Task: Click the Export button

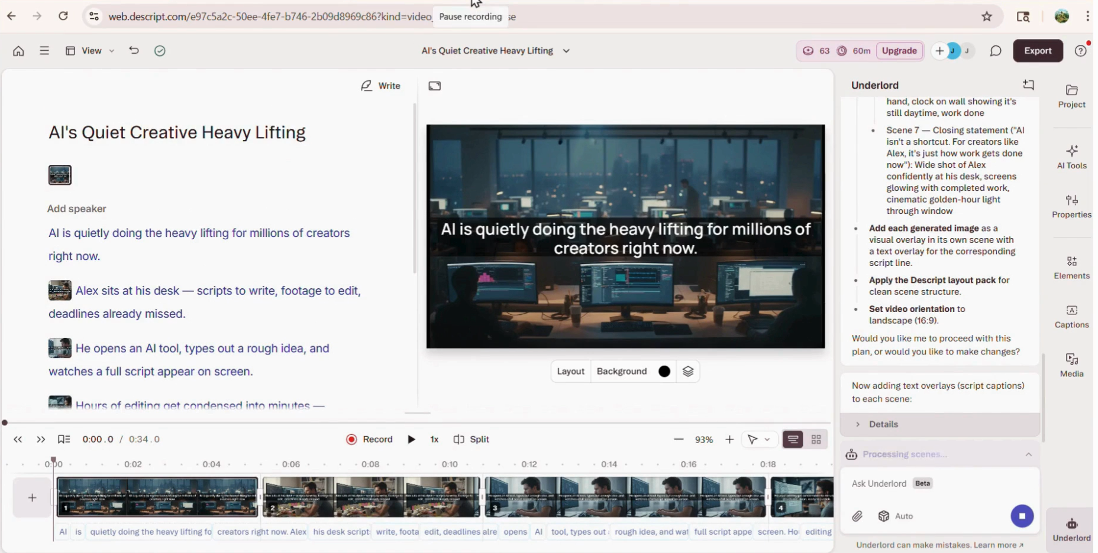Action: click(x=1038, y=51)
